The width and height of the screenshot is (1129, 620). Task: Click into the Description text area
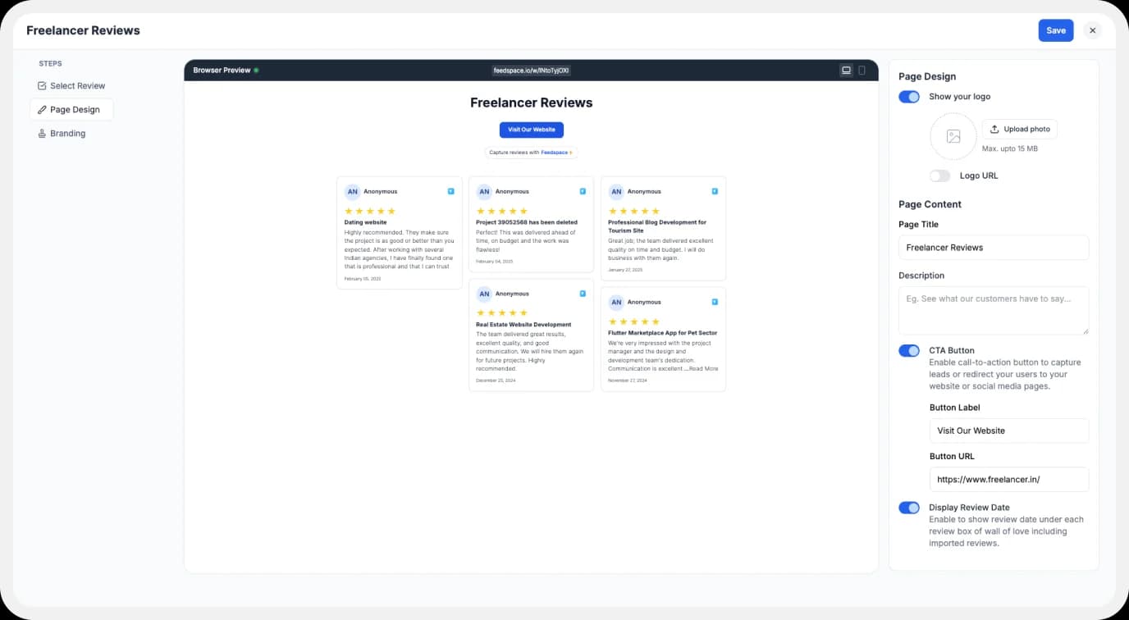click(x=993, y=310)
